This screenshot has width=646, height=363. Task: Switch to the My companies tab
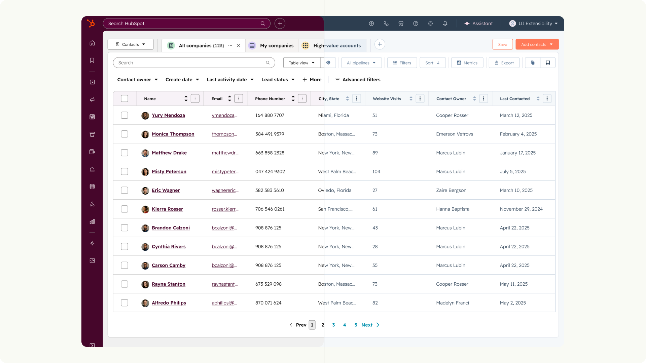point(272,46)
